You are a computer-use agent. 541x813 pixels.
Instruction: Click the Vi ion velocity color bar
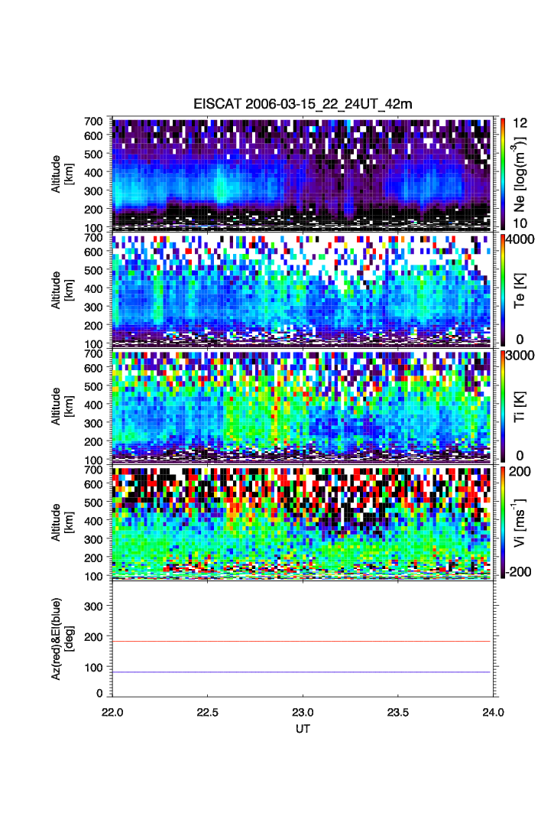[501, 522]
